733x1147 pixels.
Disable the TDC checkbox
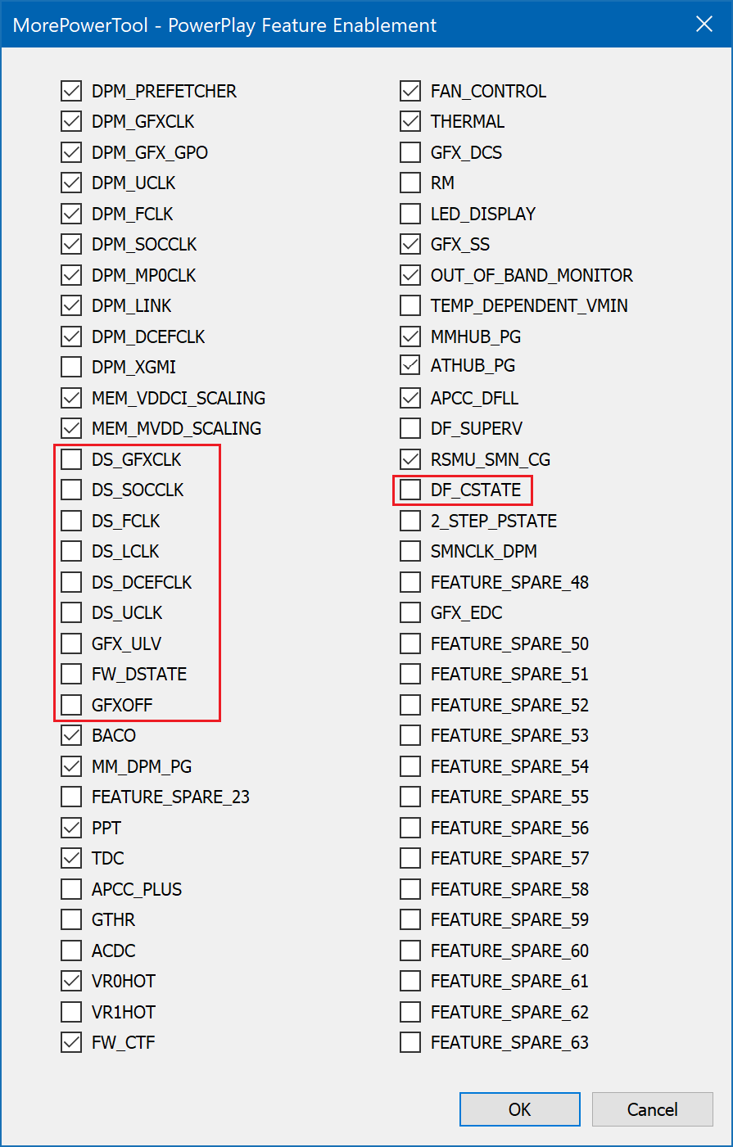tap(72, 858)
